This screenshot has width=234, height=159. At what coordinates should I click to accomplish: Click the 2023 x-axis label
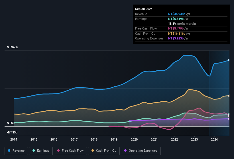click(x=194, y=139)
